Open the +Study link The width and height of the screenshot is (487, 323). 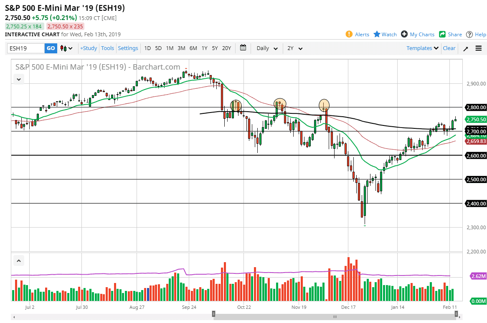[88, 48]
